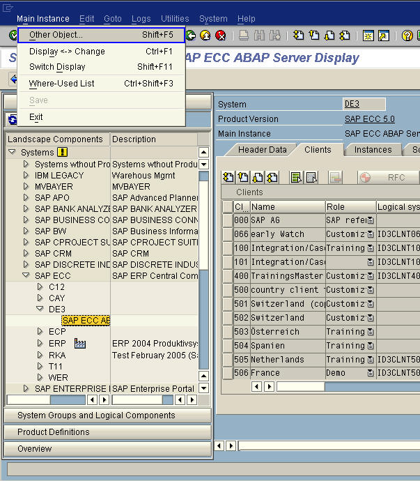Click the Print icon in the toolbar
Screen dimensions: 420x481
click(x=244, y=36)
